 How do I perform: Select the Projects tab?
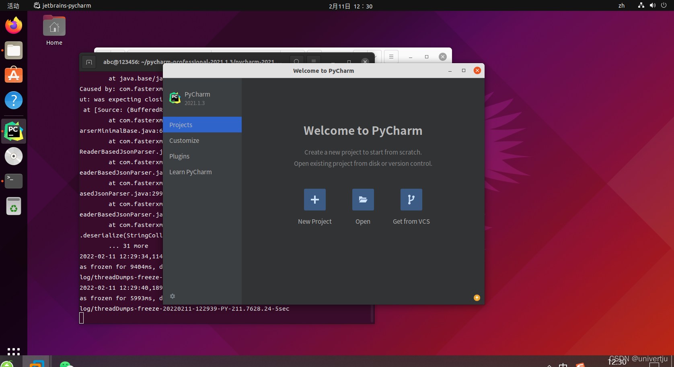202,125
